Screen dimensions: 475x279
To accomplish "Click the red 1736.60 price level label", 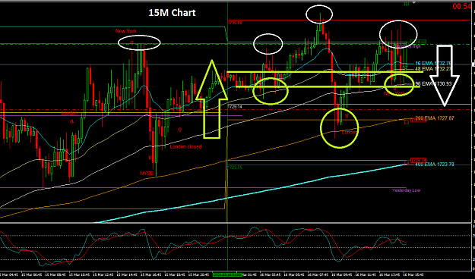I will 235,23.
